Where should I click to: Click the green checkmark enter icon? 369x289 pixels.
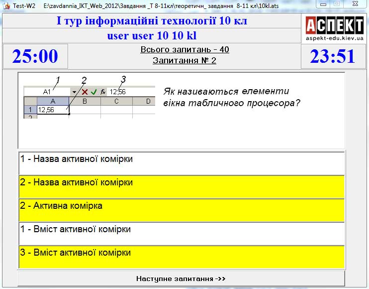tap(94, 92)
